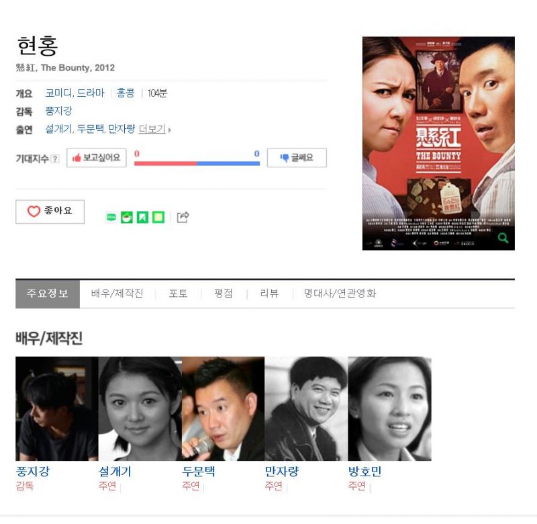Click the green square memo icon
This screenshot has width=537, height=524.
[158, 218]
